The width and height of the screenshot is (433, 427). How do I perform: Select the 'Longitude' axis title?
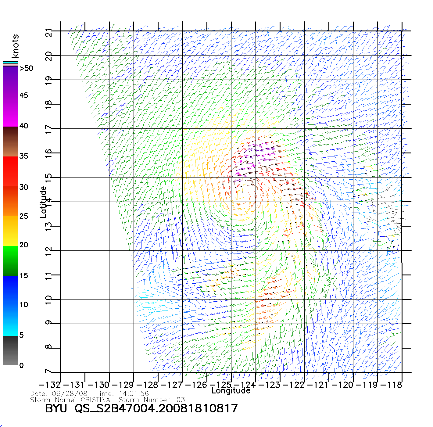(x=231, y=391)
